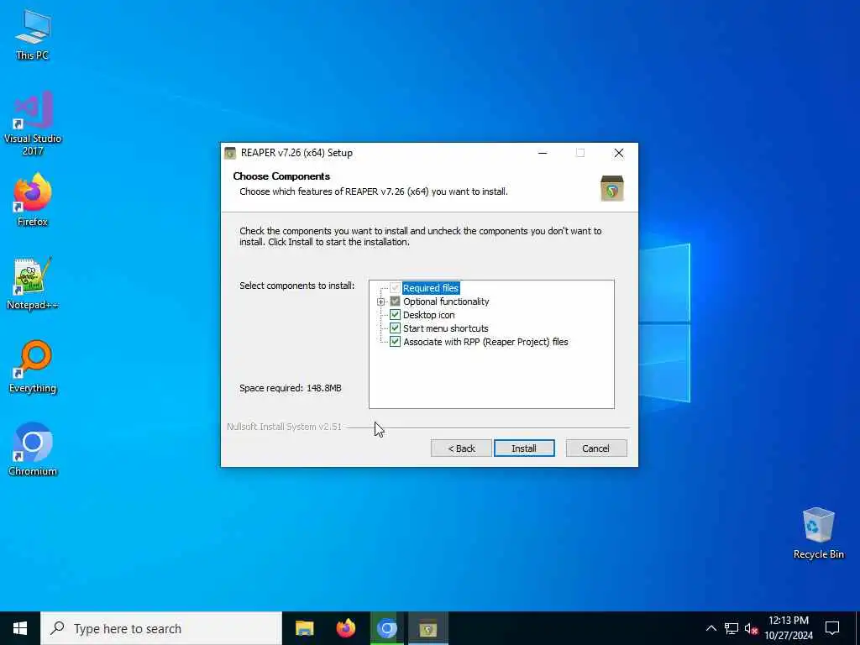This screenshot has height=645, width=860.
Task: Cancel the REAPER setup
Action: tap(595, 448)
